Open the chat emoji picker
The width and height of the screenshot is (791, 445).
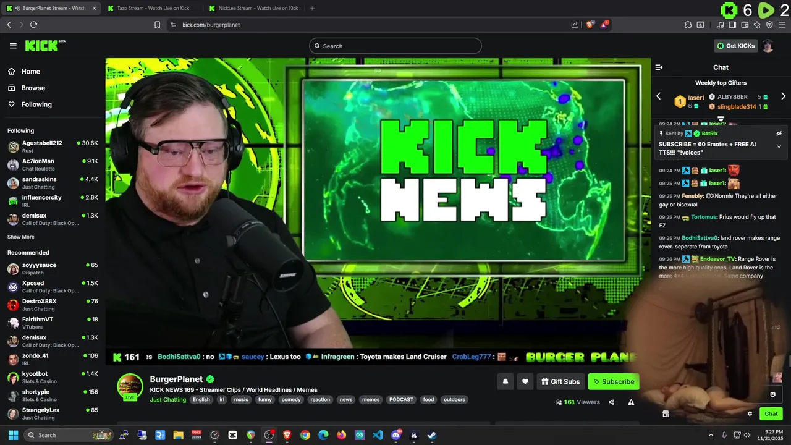[x=772, y=394]
